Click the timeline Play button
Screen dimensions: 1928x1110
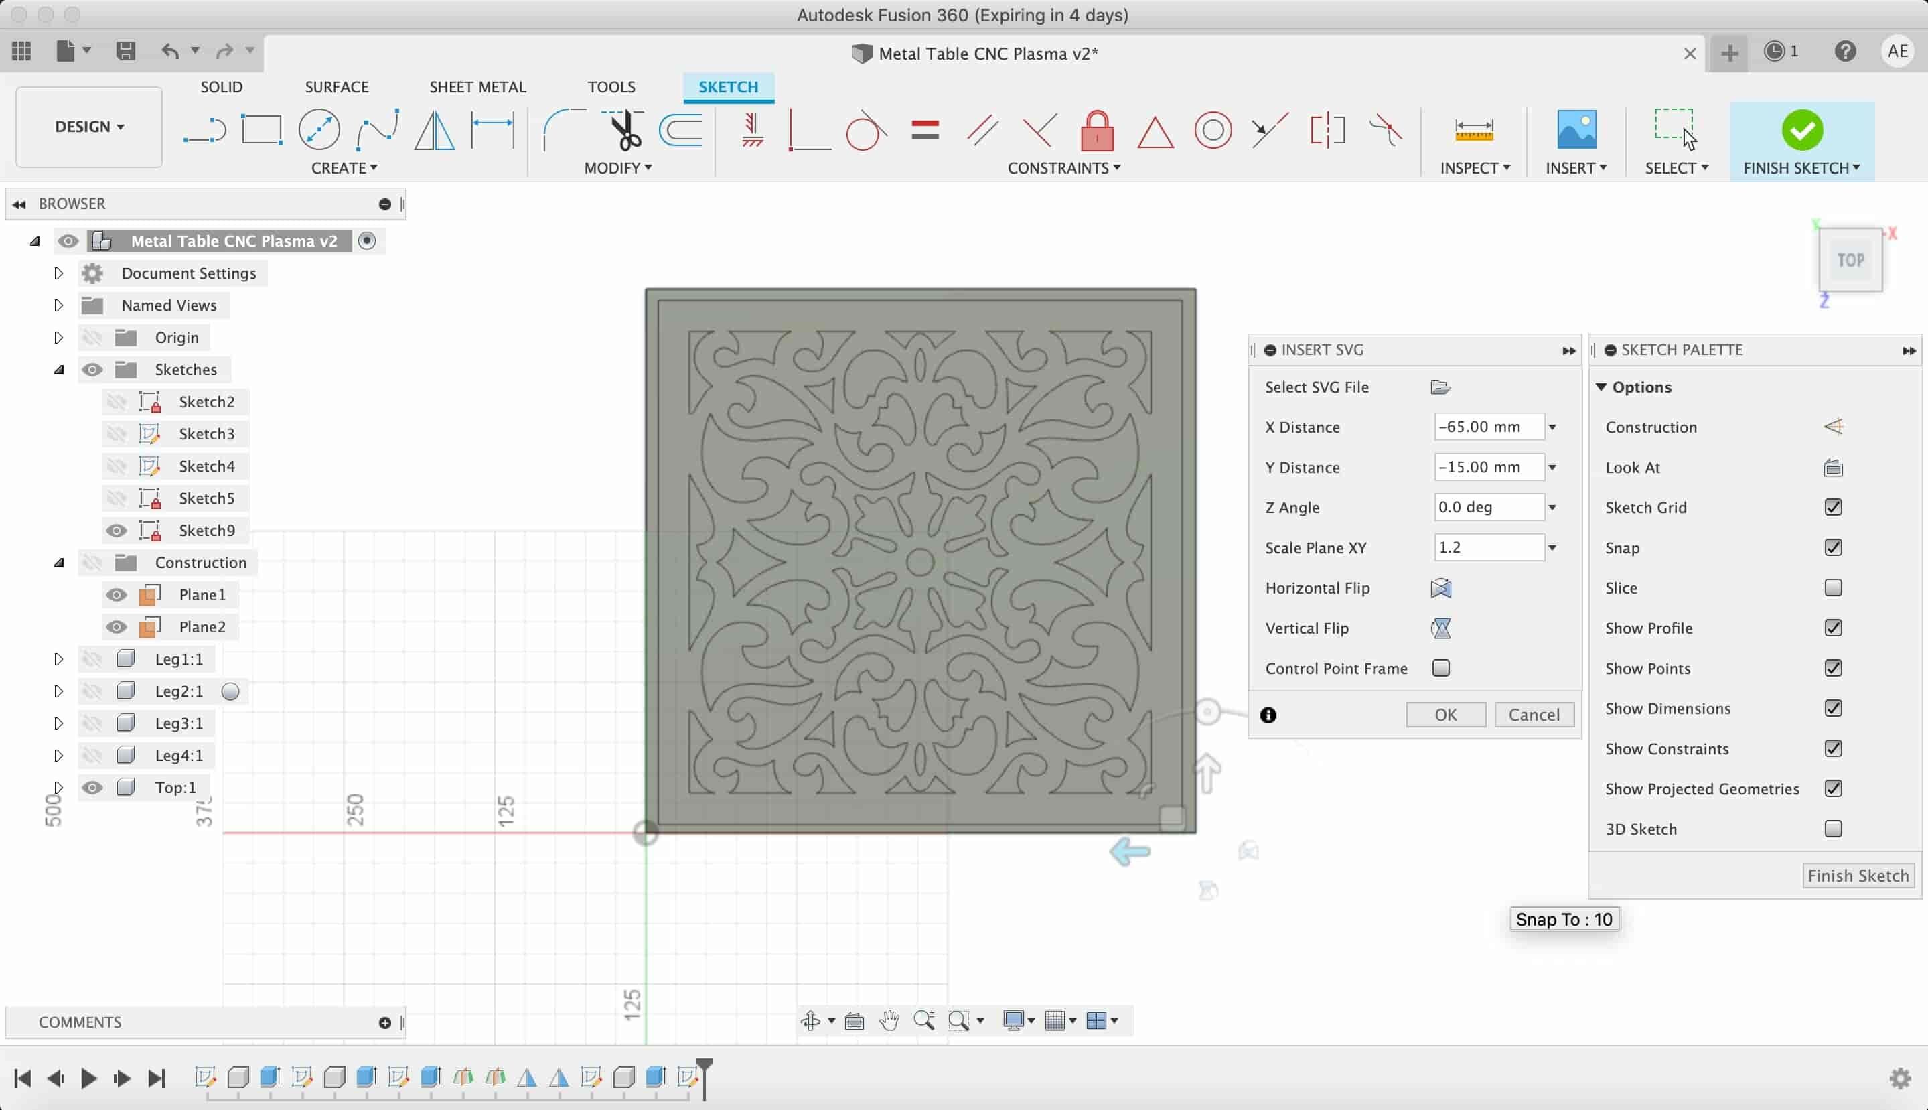pos(88,1078)
